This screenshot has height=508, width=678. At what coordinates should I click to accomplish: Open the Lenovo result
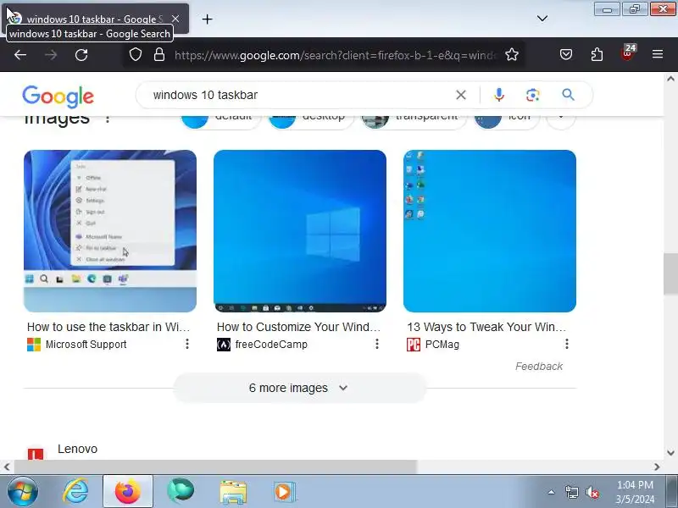coord(77,450)
